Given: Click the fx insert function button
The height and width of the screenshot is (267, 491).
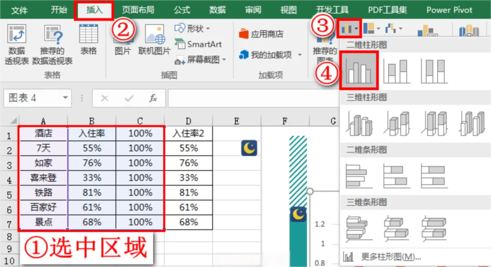Looking at the screenshot, I should coord(153,98).
